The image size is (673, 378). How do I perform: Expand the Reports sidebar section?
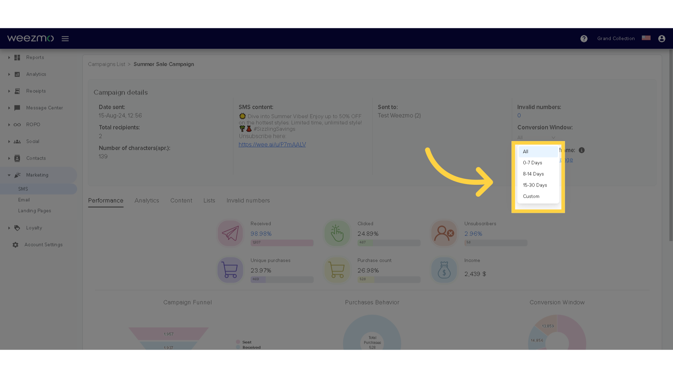(9, 57)
